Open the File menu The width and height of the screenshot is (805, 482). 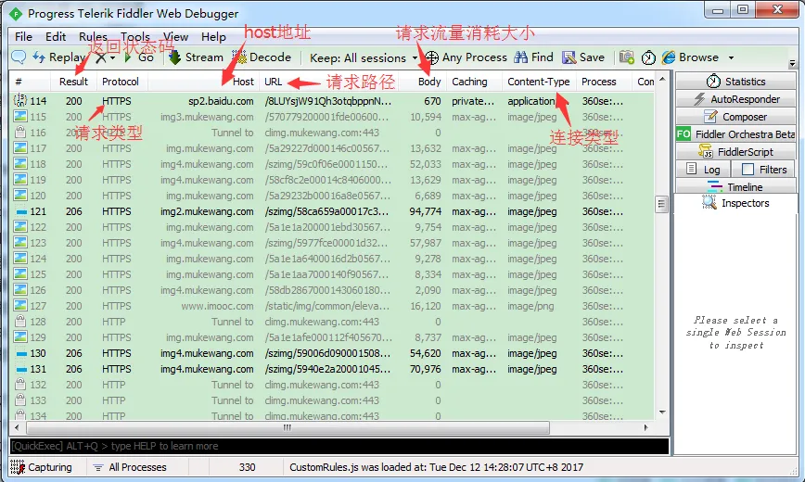[23, 37]
